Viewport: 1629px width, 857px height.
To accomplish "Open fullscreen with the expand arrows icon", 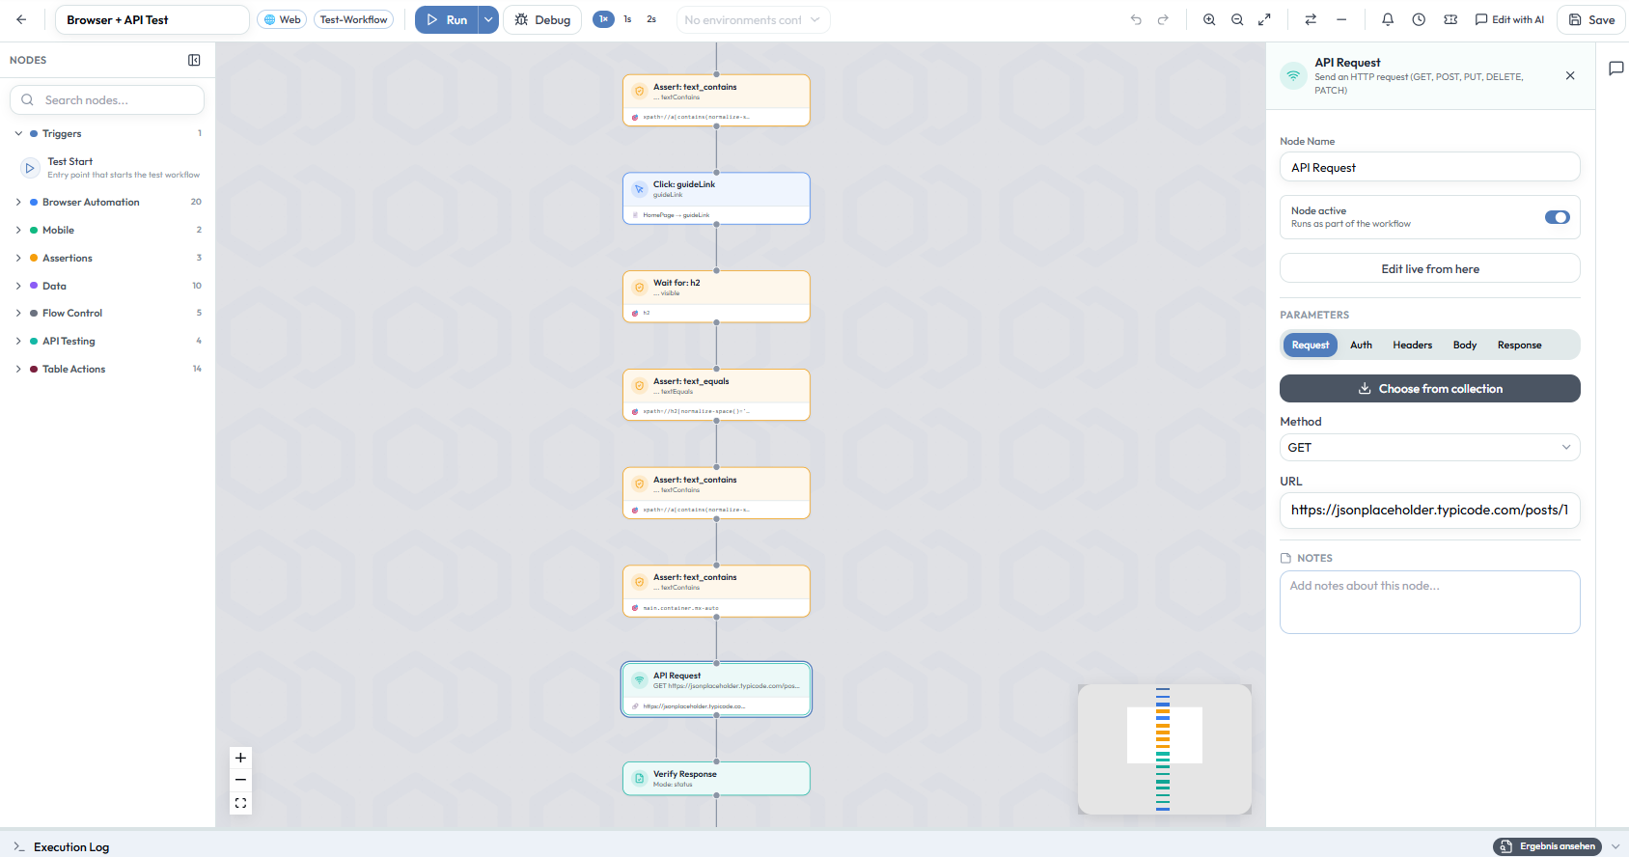I will pyautogui.click(x=1264, y=19).
